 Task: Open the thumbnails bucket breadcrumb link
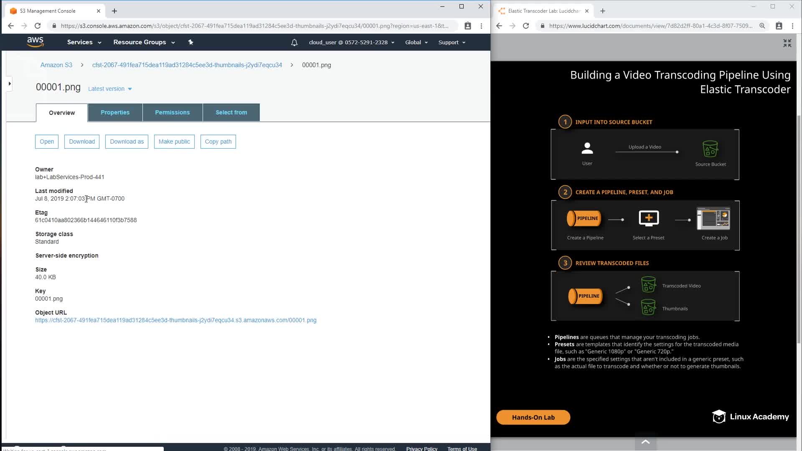(187, 65)
